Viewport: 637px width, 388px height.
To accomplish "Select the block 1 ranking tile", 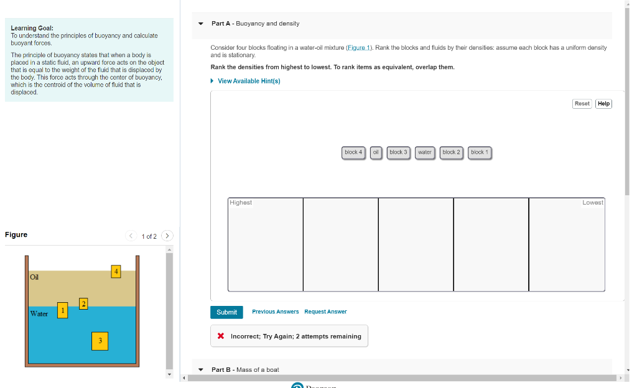I will (480, 152).
